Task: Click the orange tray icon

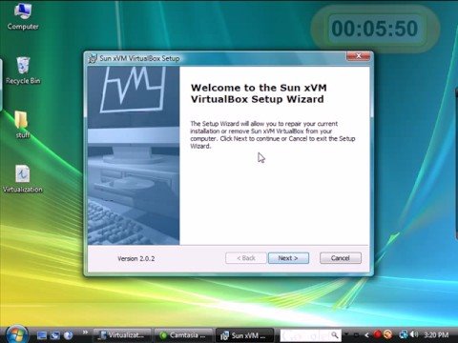Action: coord(387,334)
